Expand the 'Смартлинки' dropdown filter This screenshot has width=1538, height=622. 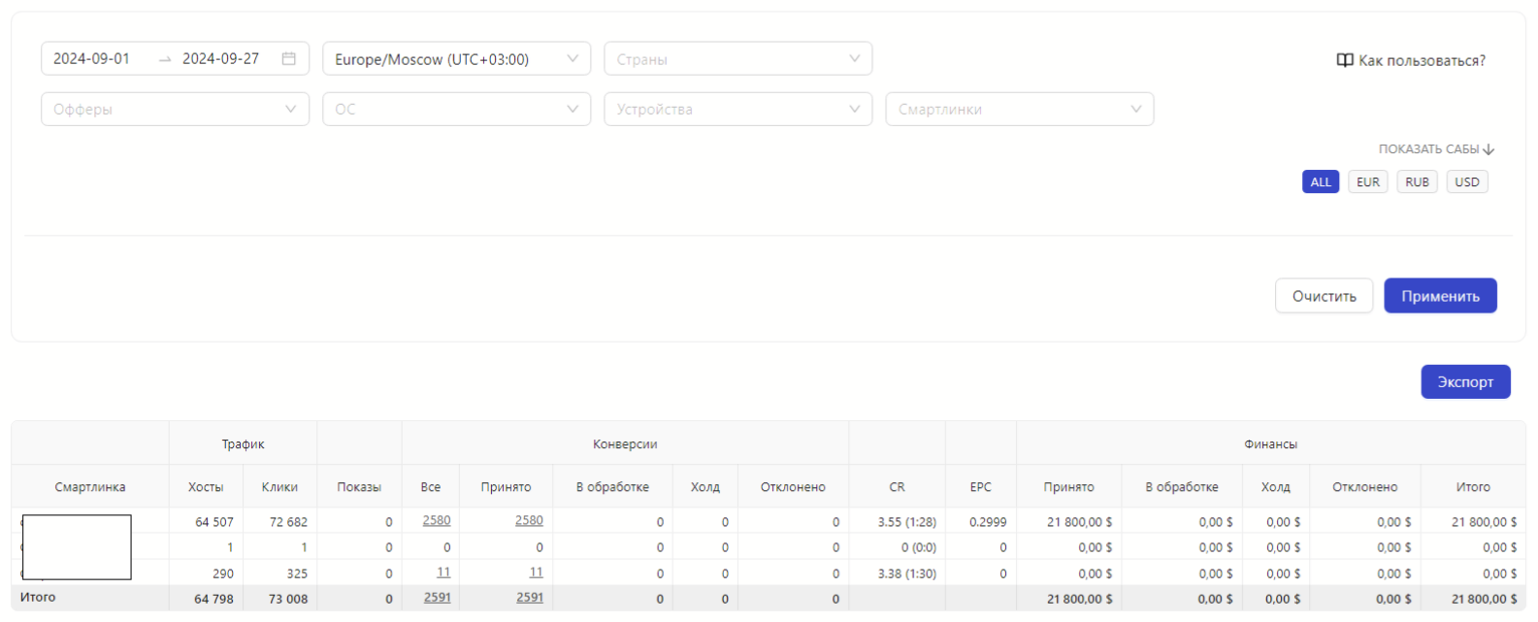click(x=1019, y=109)
